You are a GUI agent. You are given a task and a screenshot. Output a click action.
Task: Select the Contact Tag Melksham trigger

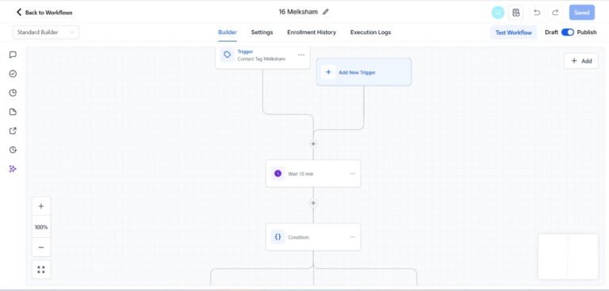click(262, 58)
